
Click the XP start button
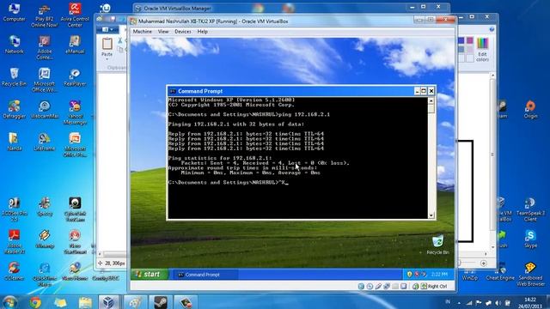click(149, 275)
